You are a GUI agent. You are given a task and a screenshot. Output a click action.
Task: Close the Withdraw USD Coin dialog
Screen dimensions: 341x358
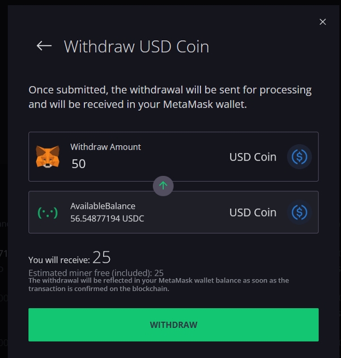[x=322, y=22]
